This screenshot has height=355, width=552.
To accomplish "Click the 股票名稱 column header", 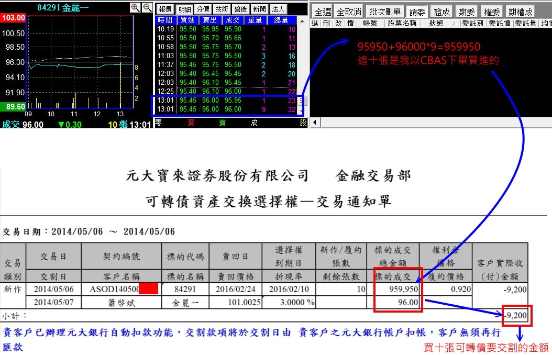I will coord(402,23).
